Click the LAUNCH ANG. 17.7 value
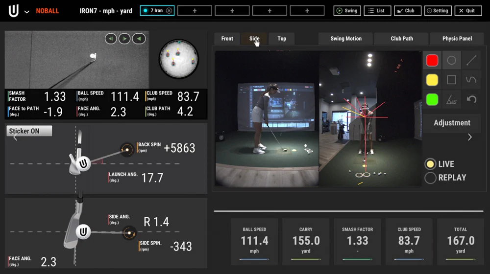 point(152,178)
